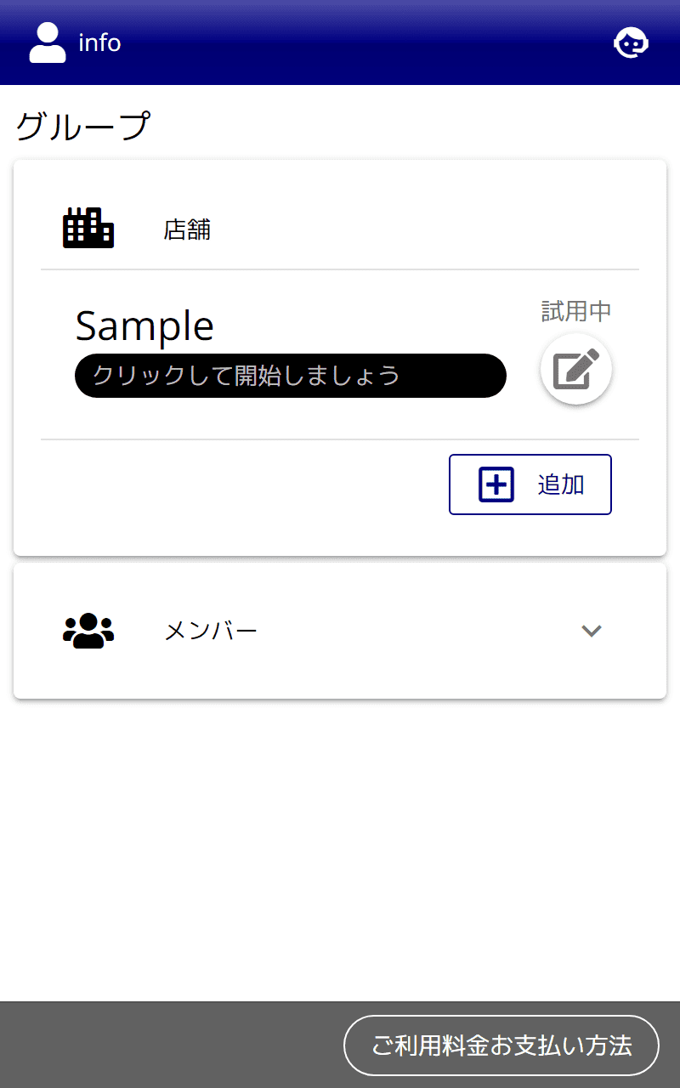Expand the メンバー section chevron

coord(592,631)
